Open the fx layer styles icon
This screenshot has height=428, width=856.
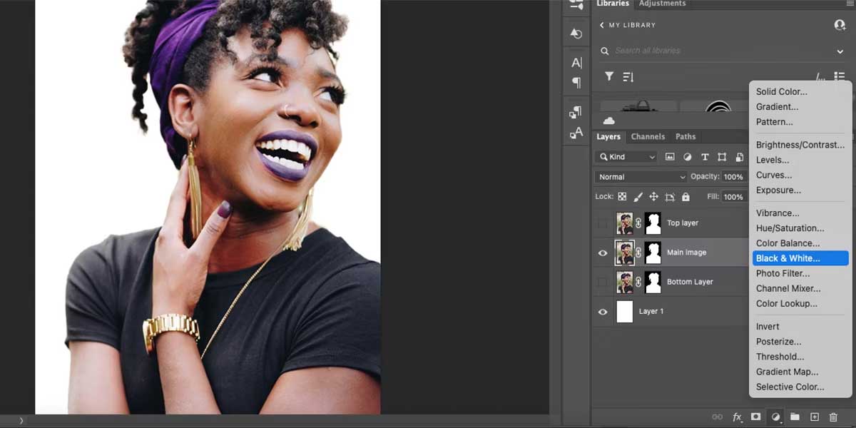coord(737,417)
